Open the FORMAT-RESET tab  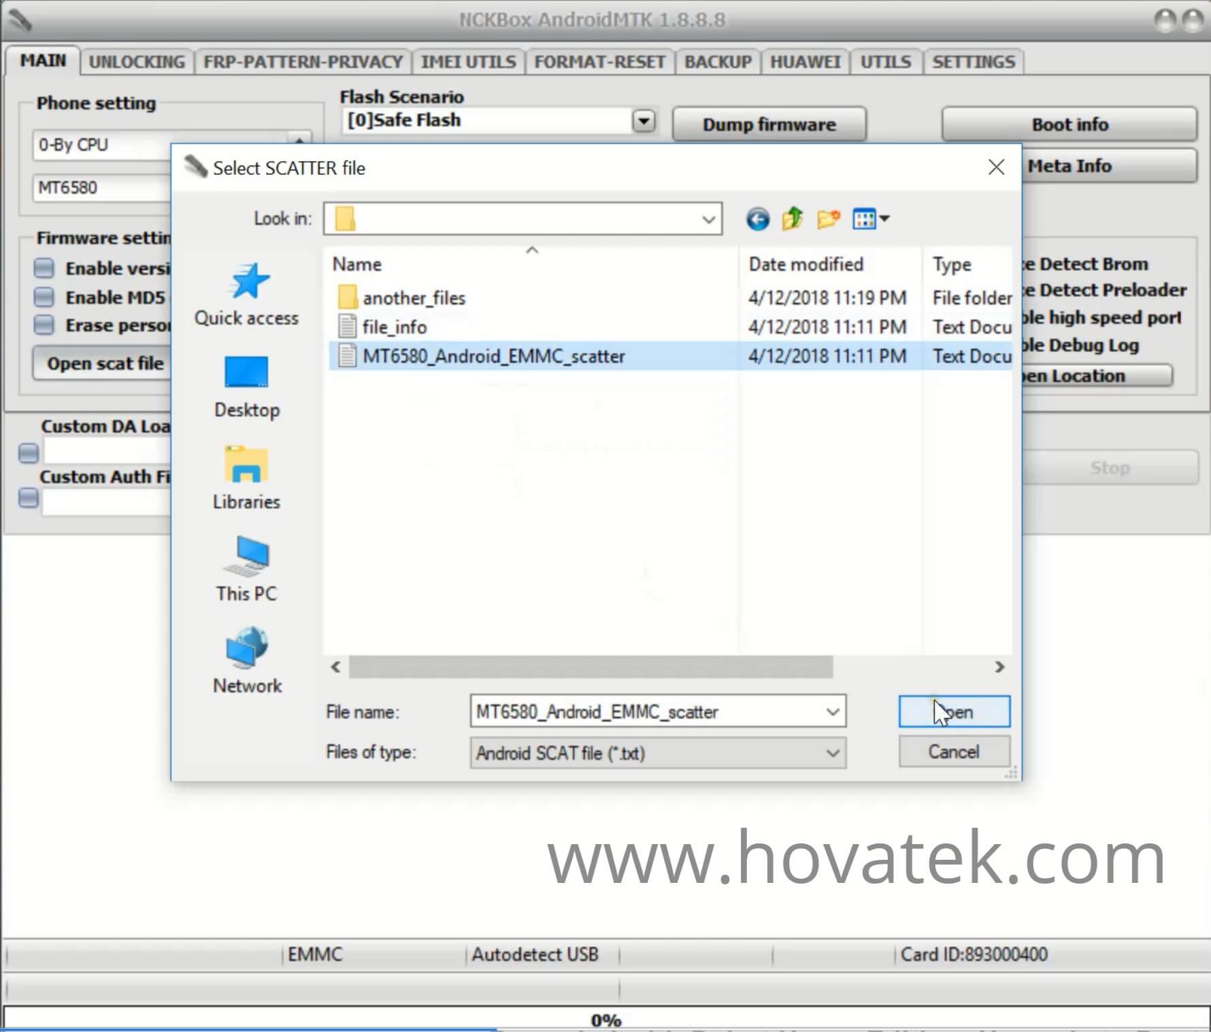click(x=599, y=61)
